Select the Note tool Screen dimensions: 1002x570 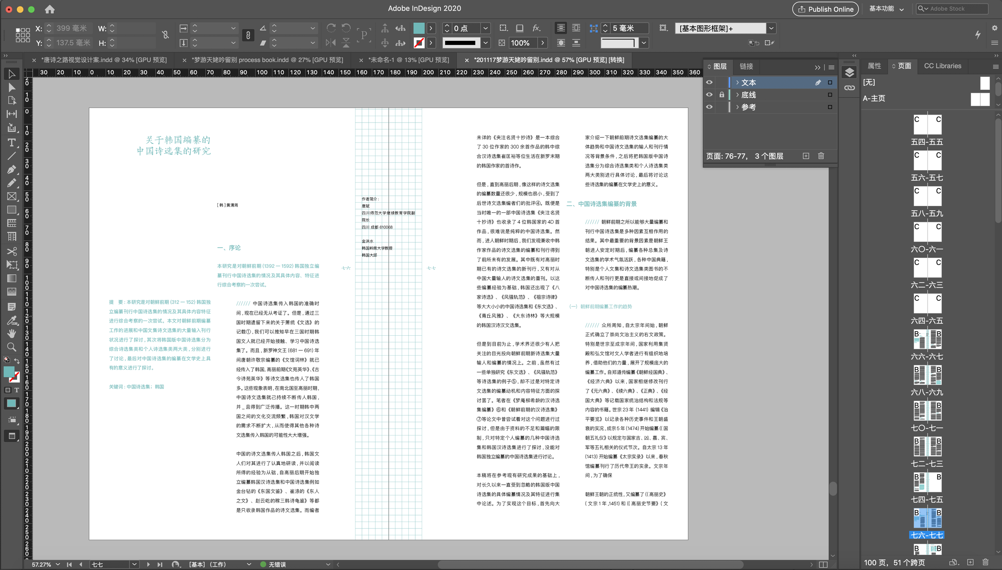coord(12,307)
